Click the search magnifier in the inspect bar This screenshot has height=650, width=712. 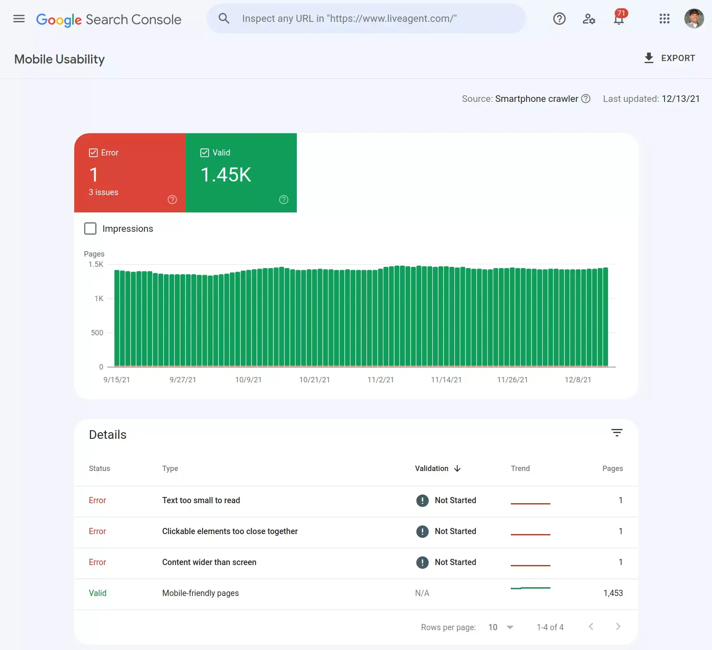223,18
